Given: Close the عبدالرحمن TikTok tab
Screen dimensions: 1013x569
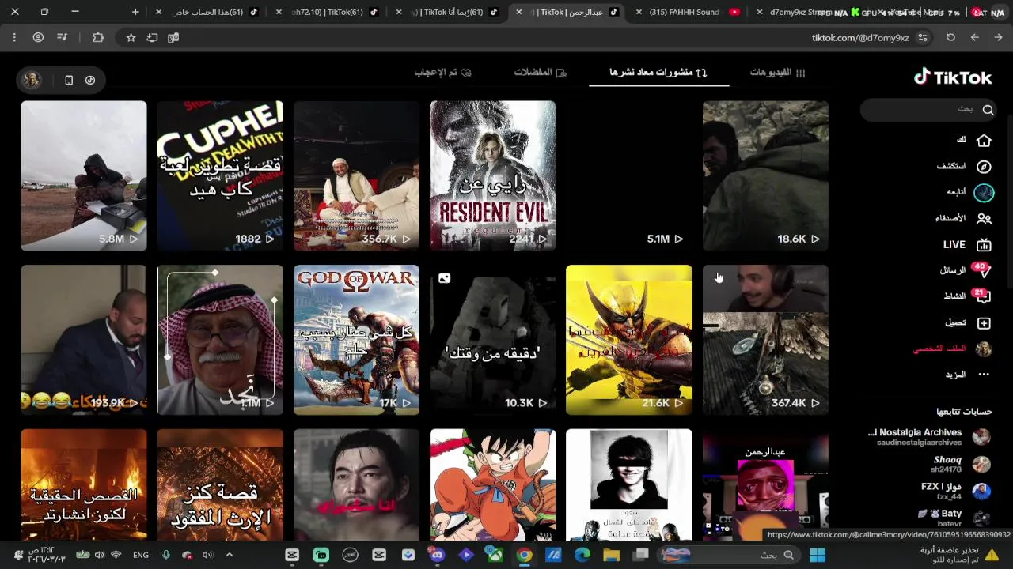Looking at the screenshot, I should coord(518,12).
